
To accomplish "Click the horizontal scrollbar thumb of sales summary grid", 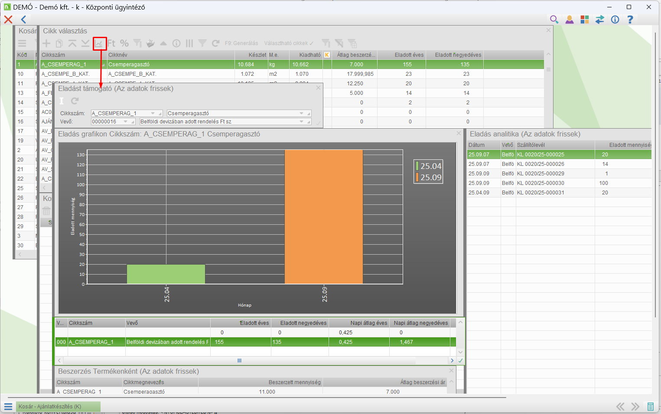I will click(x=239, y=361).
